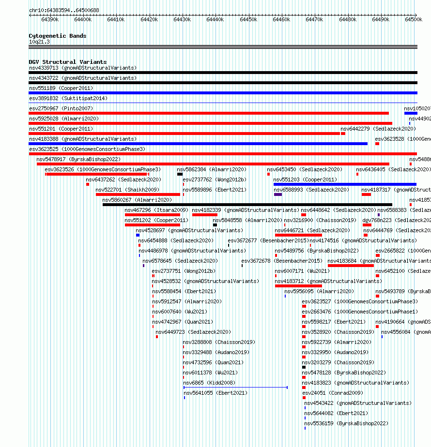Open esv2750967 (Pinto2007) variant label

(61, 109)
